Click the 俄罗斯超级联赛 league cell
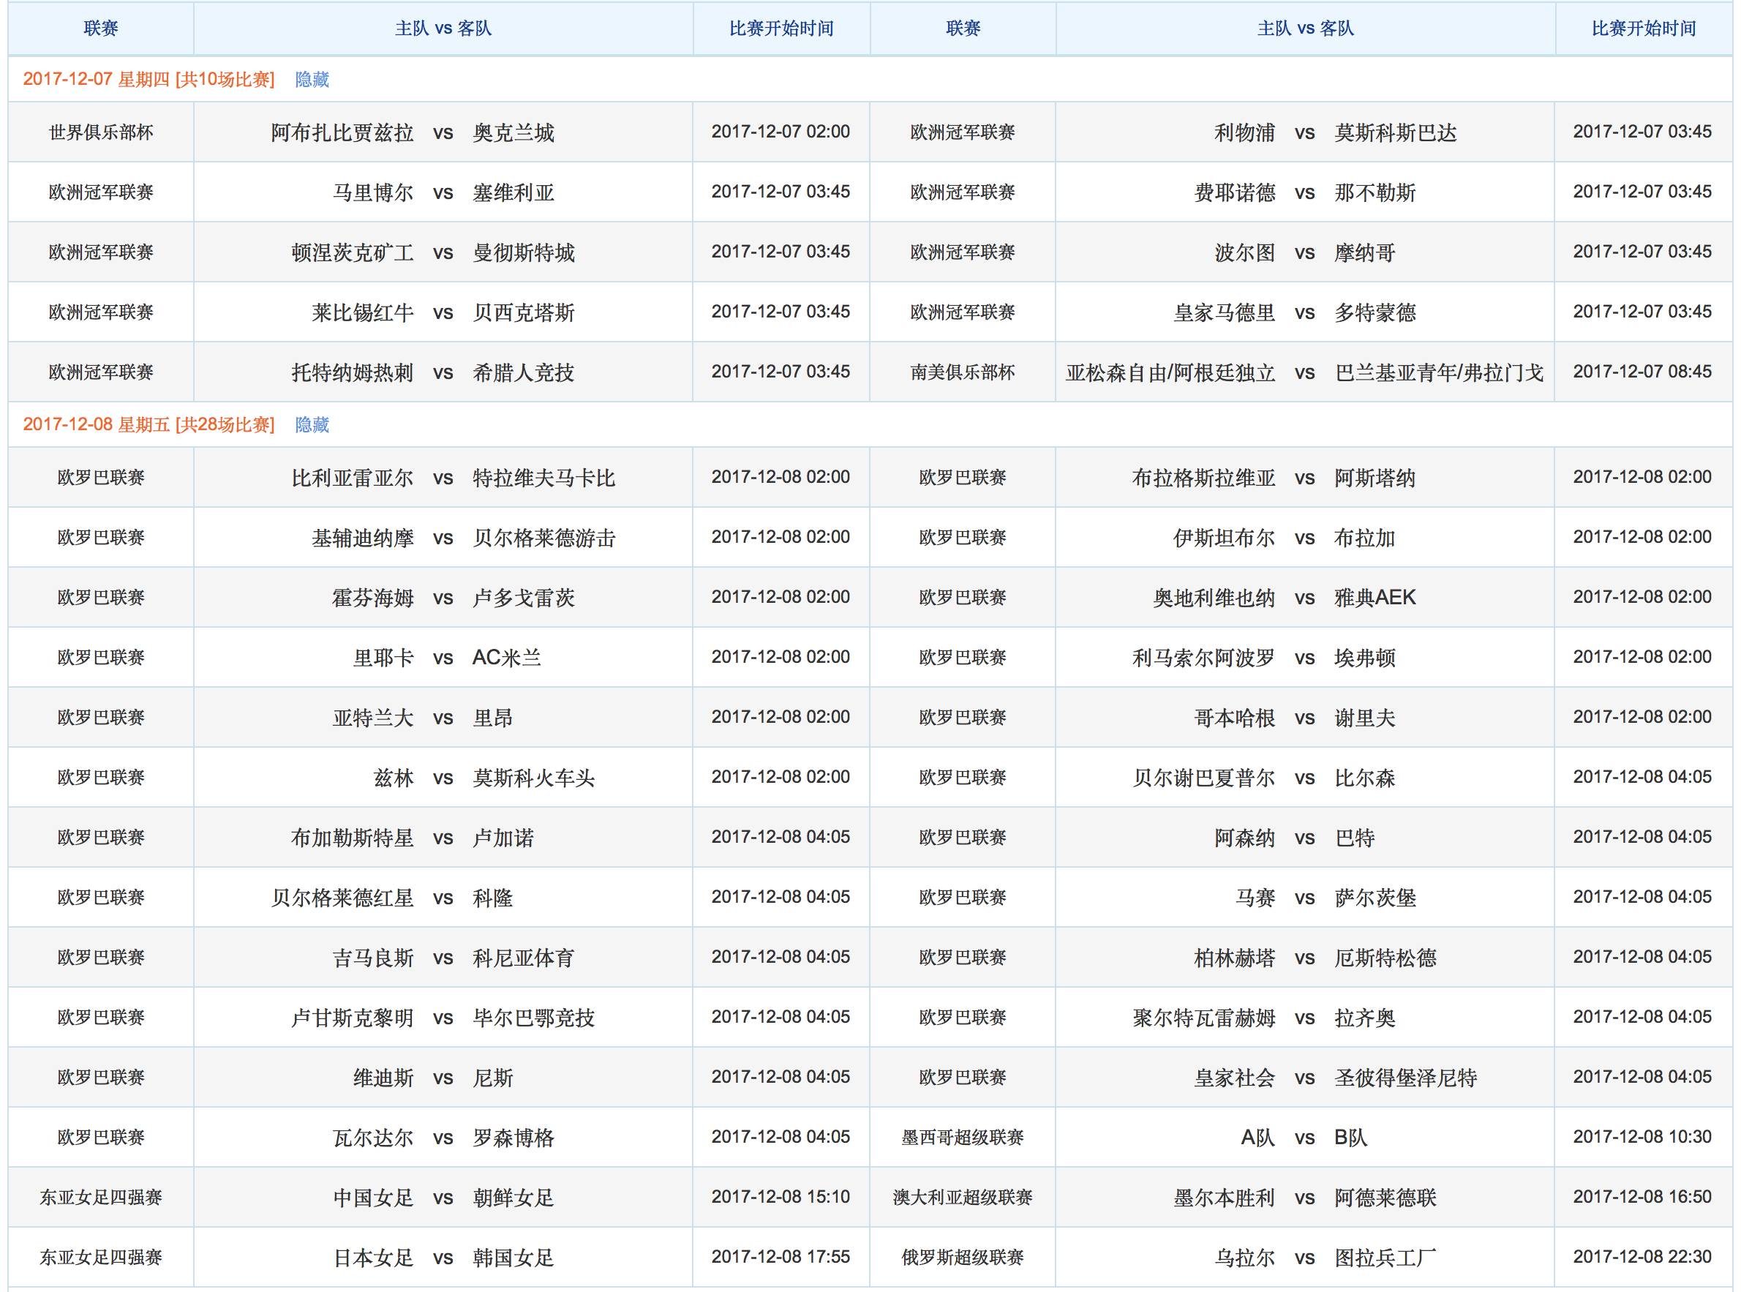The image size is (1741, 1292). click(963, 1258)
